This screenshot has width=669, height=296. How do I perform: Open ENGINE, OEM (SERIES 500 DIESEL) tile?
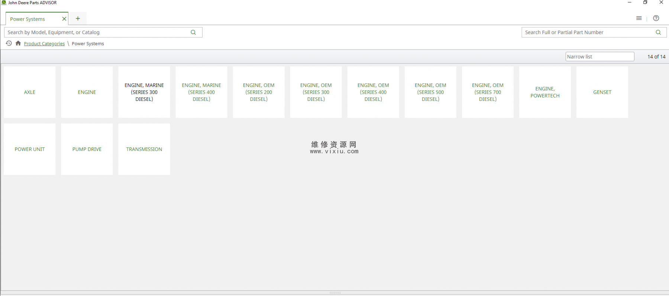[430, 92]
